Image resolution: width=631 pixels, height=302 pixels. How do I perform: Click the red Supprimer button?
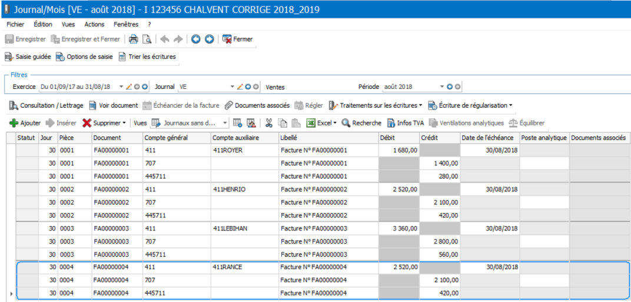point(101,123)
